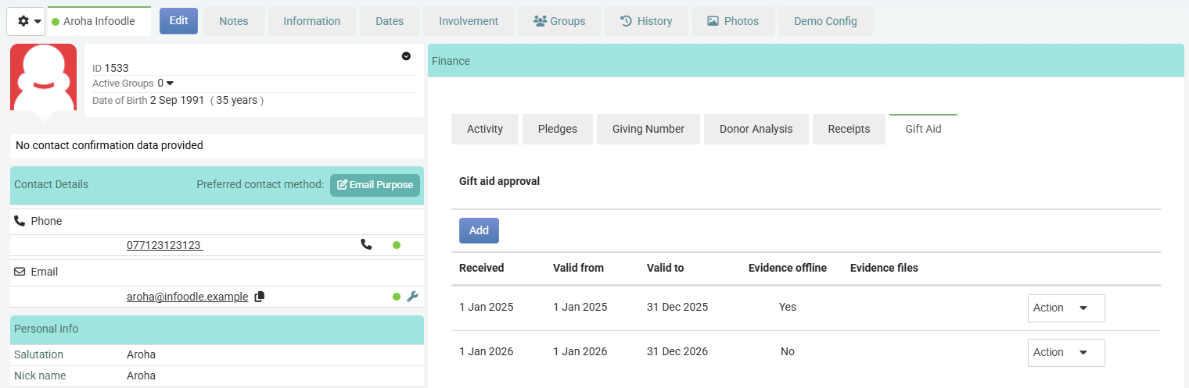View the History tab
The image size is (1189, 388).
[646, 21]
